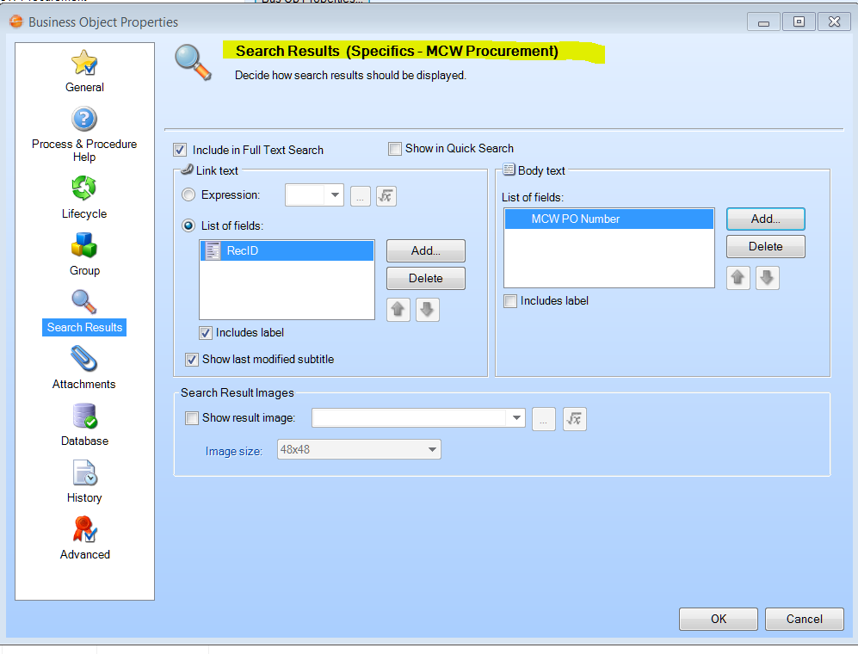Move body text field down arrow
The image size is (858, 654).
coord(768,278)
